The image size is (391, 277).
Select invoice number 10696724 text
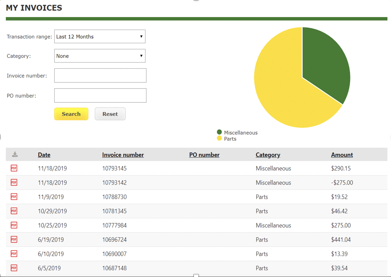tap(114, 240)
